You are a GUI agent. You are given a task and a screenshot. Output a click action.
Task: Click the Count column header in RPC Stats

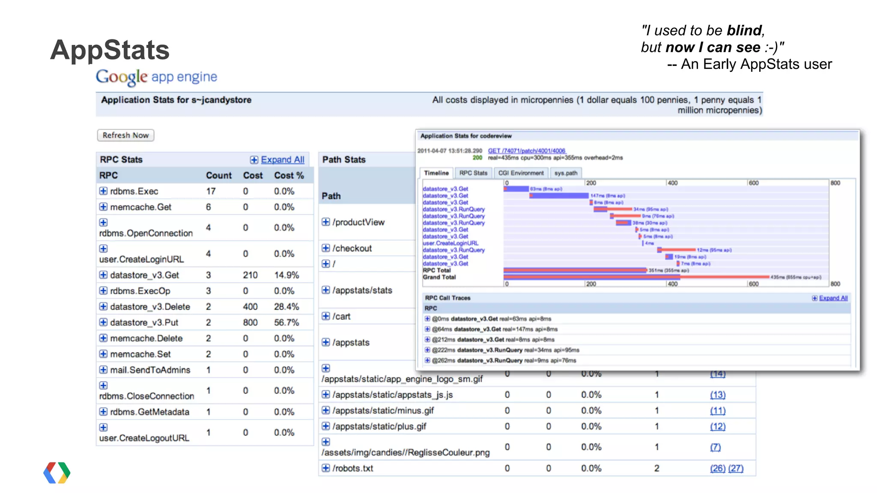coord(218,175)
